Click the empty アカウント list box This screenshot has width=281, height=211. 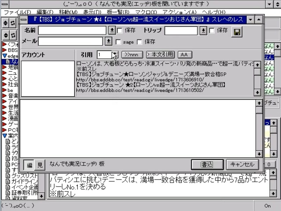tap(48, 79)
